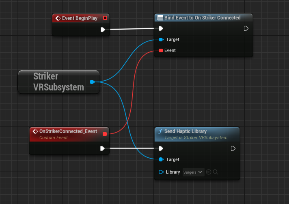Click Target pin on Bind Event node
The width and height of the screenshot is (289, 204).
[161, 40]
